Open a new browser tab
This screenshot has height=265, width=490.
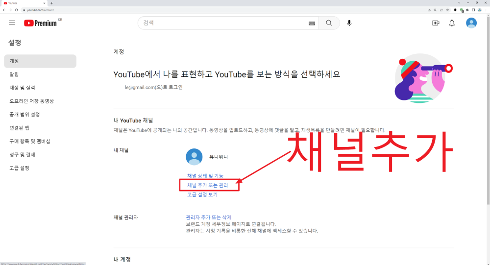tap(51, 3)
